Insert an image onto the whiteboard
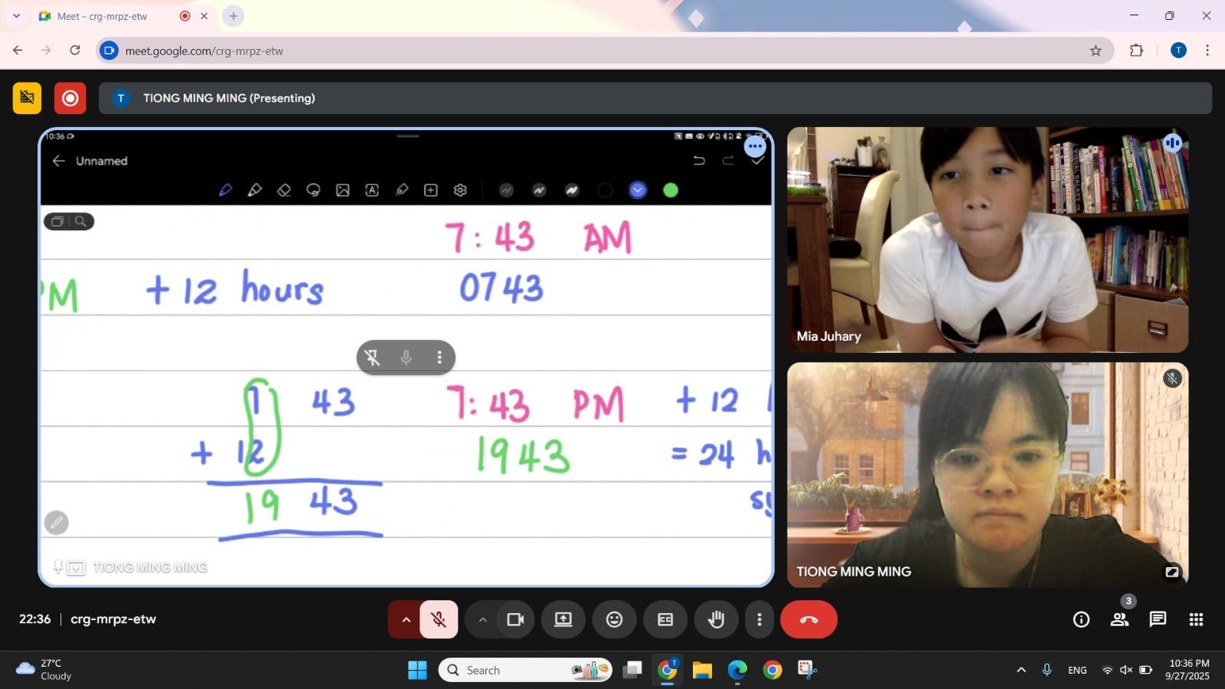 click(x=343, y=190)
